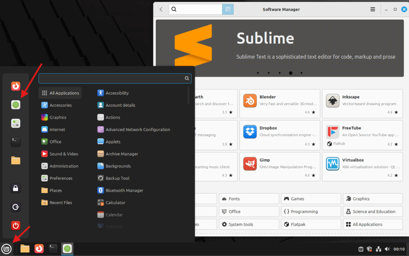Click the Dropbox app icon in Software Manager
The width and height of the screenshot is (409, 256).
click(x=250, y=132)
